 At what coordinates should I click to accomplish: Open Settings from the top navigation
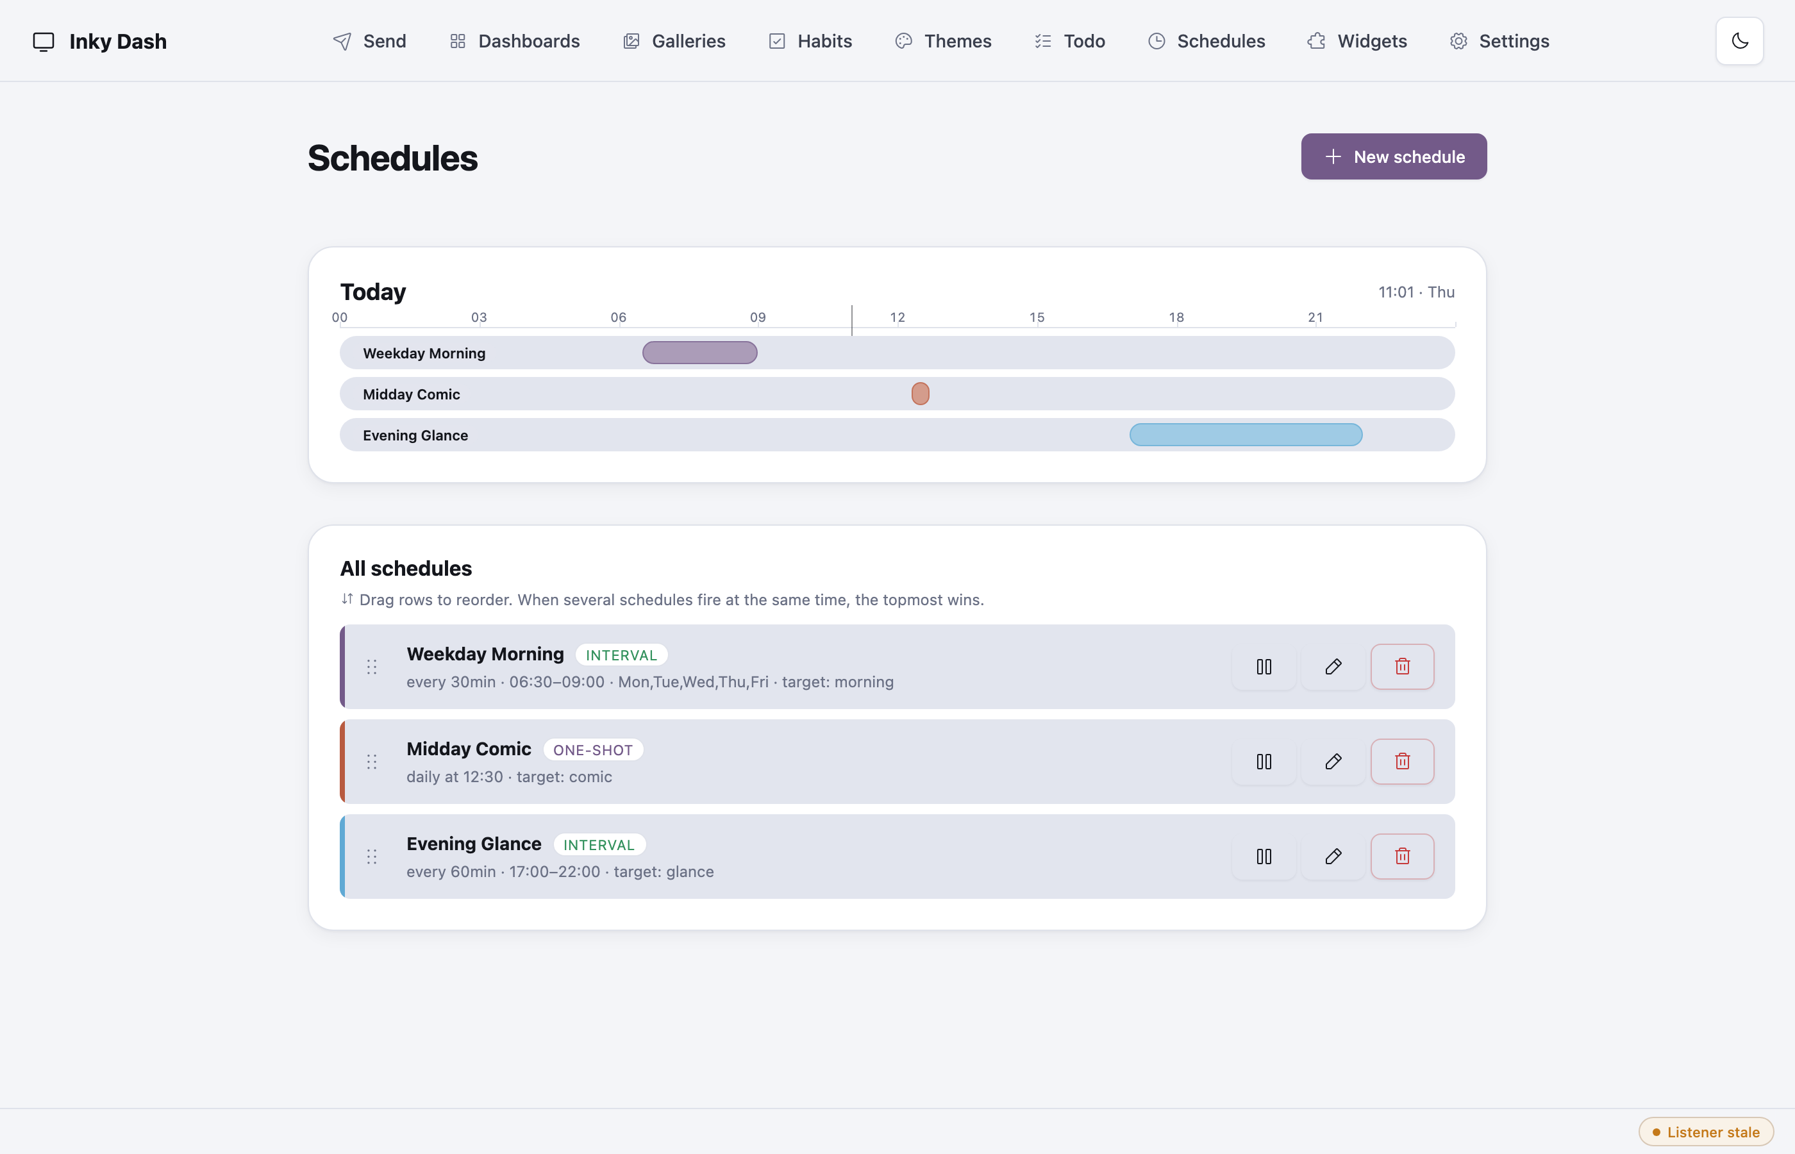point(1500,41)
